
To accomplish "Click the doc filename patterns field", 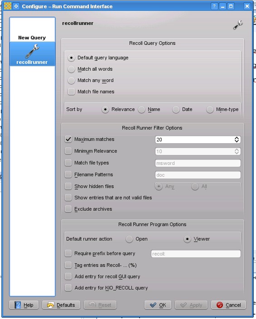I will click(x=198, y=175).
